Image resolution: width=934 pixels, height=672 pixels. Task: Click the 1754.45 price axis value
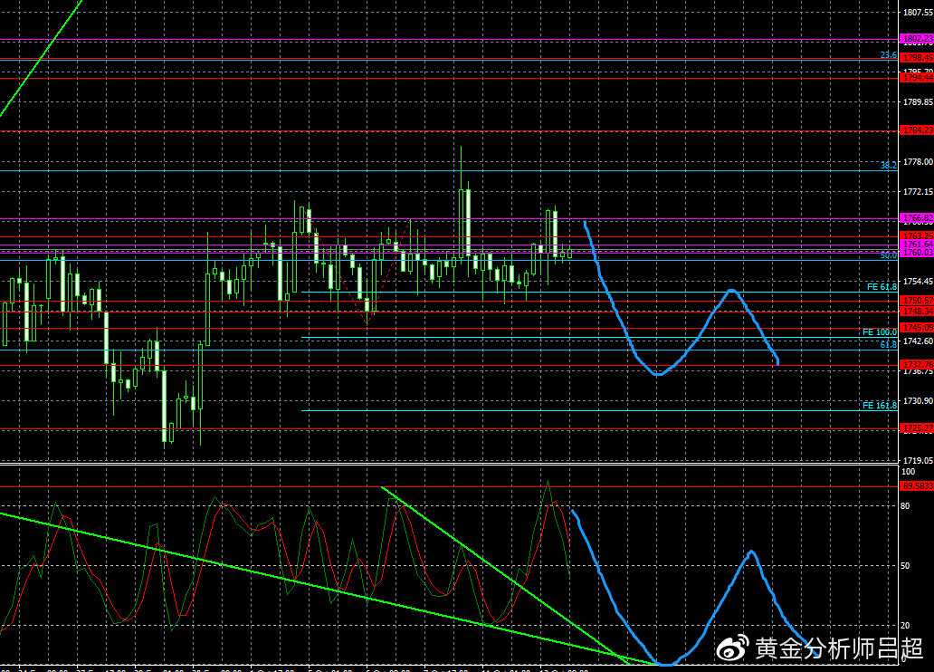tap(918, 281)
